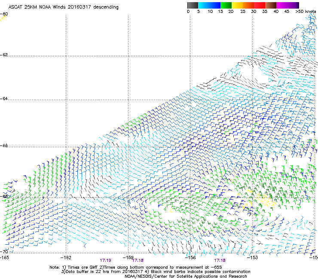Click the legend label '10'
Viewport: 318px width, 279px height.
[x=210, y=12]
